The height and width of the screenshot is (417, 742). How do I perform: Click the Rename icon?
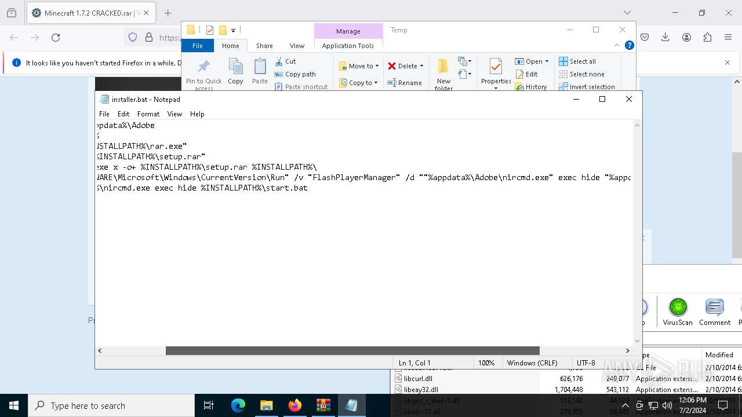click(x=392, y=83)
